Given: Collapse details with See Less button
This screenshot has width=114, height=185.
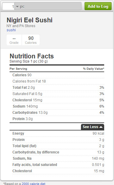Looking at the screenshot, I should point(93,127).
